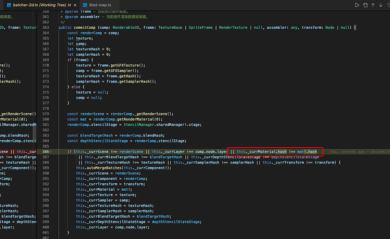Click 'textureHash = frame.getHash();' line
The image size is (390, 239).
click(108, 76)
